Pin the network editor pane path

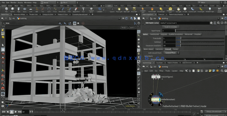tap(223, 67)
